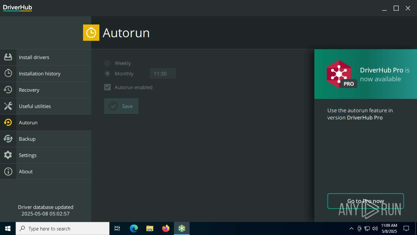Screen dimensions: 417x235
Task: Click the DriverHub Pro red cube logo
Action: (x=339, y=74)
